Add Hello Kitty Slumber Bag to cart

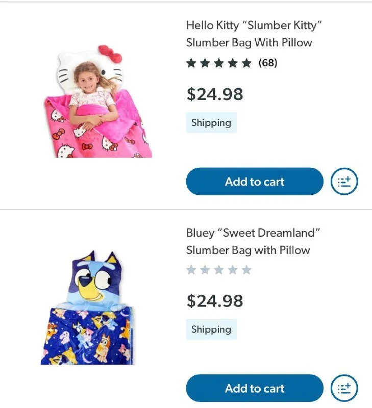point(255,182)
